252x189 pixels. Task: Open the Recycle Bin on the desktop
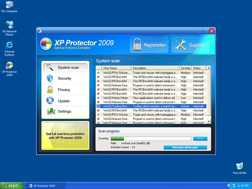[239, 166]
